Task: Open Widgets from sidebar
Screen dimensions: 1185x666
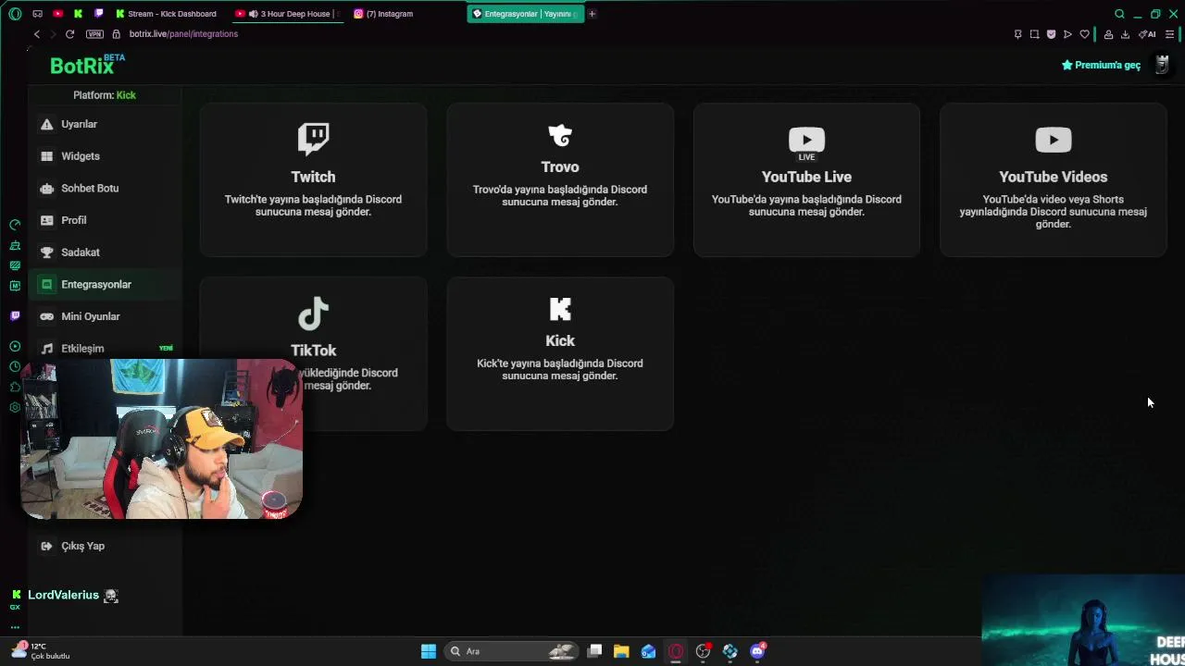Action: [x=104, y=156]
